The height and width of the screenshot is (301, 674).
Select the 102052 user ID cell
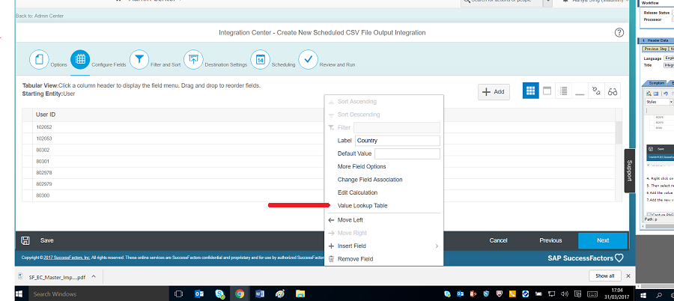coord(44,127)
